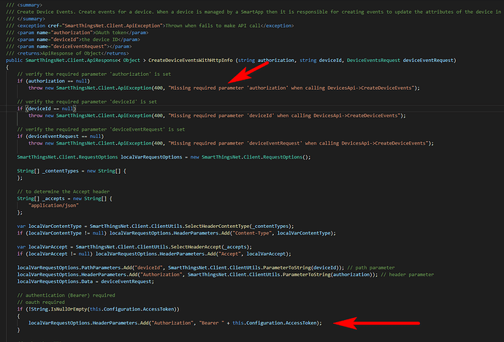Click the "var localVarContentType" declaration

(49, 227)
